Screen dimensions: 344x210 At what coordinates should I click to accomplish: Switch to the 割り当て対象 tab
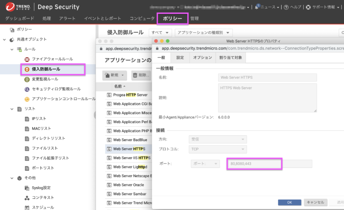coord(231,58)
